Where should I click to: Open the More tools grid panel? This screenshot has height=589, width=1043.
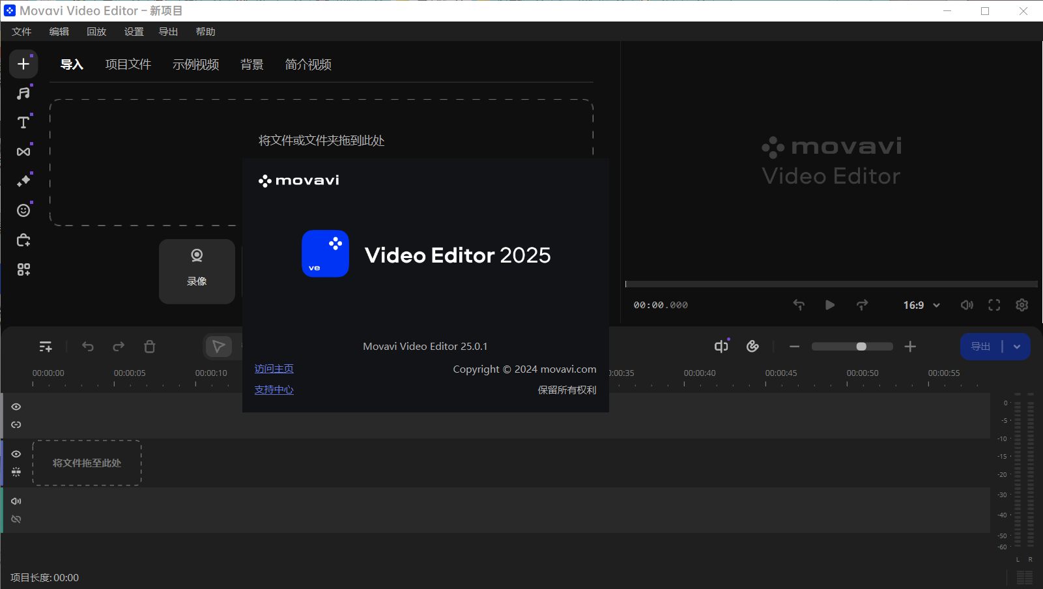(23, 270)
